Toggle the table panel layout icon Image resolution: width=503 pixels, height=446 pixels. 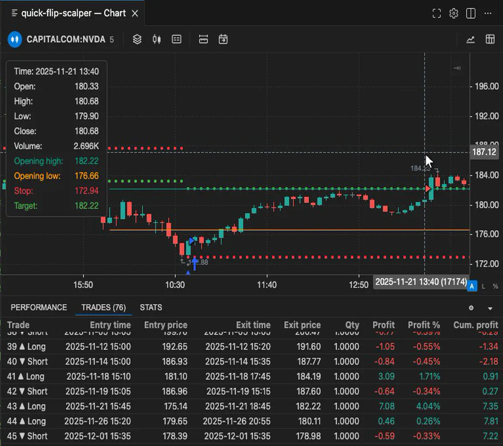pyautogui.click(x=490, y=39)
